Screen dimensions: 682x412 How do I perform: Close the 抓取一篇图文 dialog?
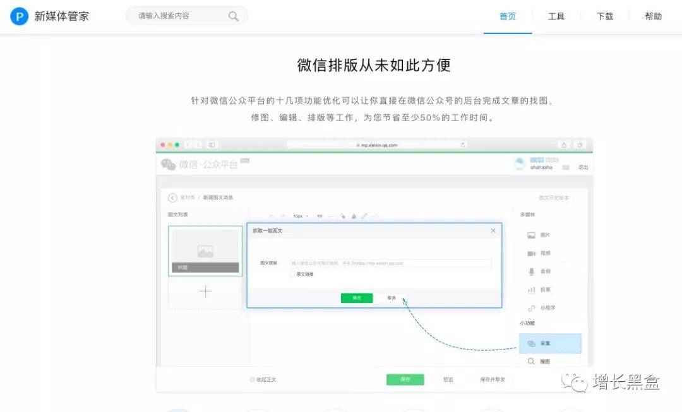click(x=493, y=231)
